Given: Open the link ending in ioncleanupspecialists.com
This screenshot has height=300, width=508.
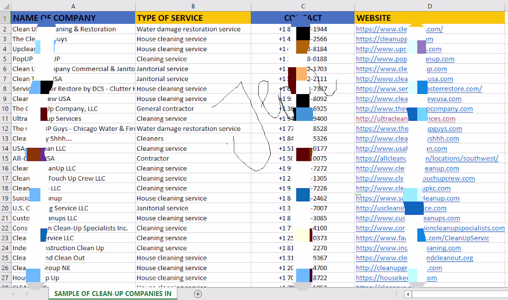Looking at the screenshot, I should (430, 228).
